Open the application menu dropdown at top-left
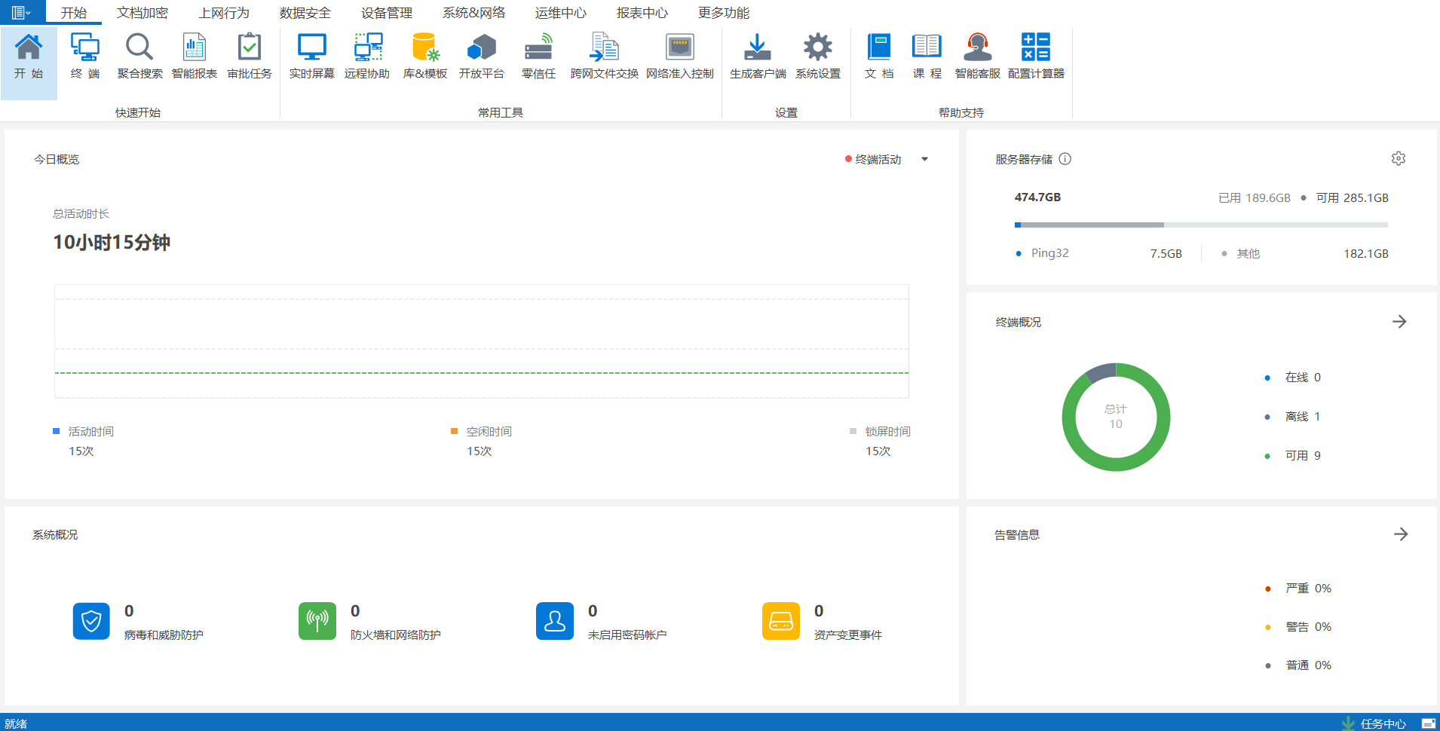1440x731 pixels. 21,13
